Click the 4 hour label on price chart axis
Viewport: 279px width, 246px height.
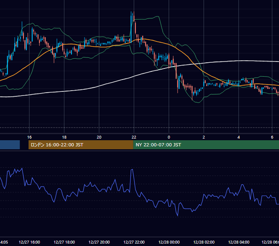pos(239,137)
